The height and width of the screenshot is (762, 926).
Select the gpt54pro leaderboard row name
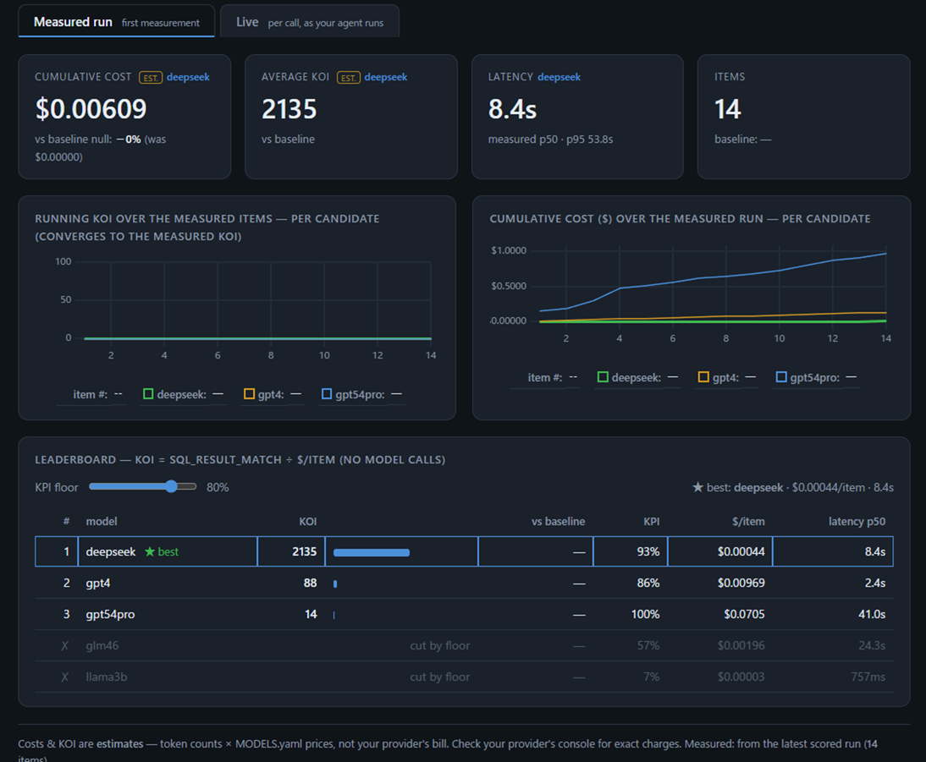pos(110,614)
